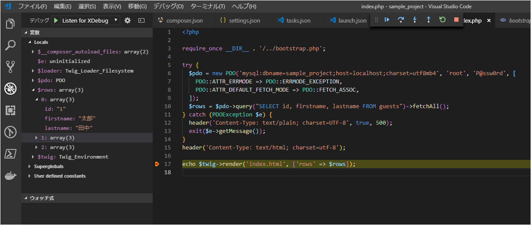Screen dimensions: 531x225
Task: Click Step Into in debug toolbar
Action: (415, 20)
